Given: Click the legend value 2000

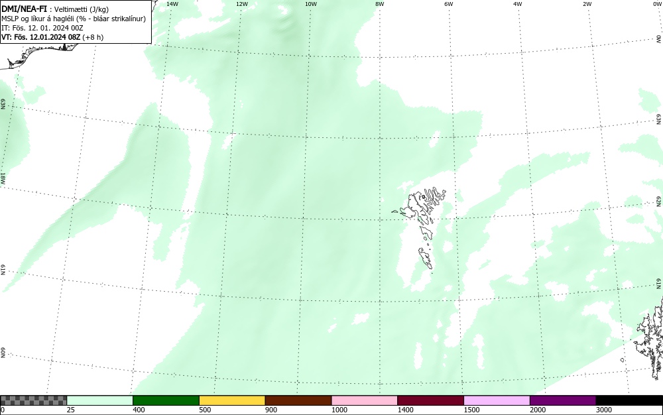Looking at the screenshot, I should [538, 410].
